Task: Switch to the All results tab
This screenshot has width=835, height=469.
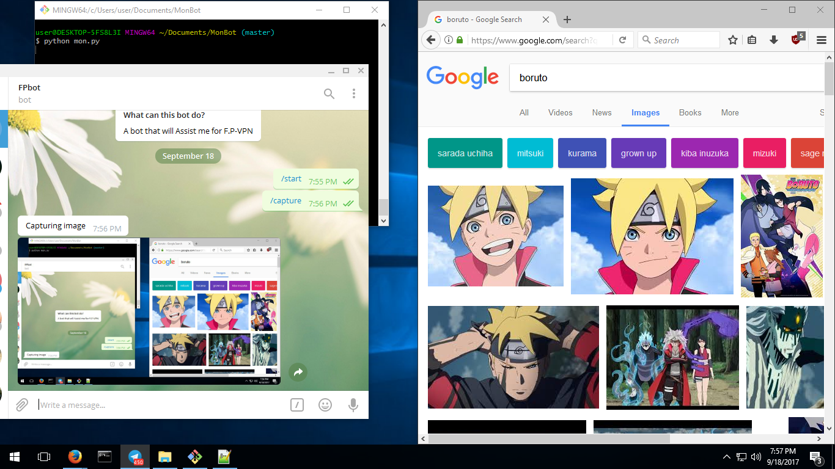Action: tap(524, 112)
